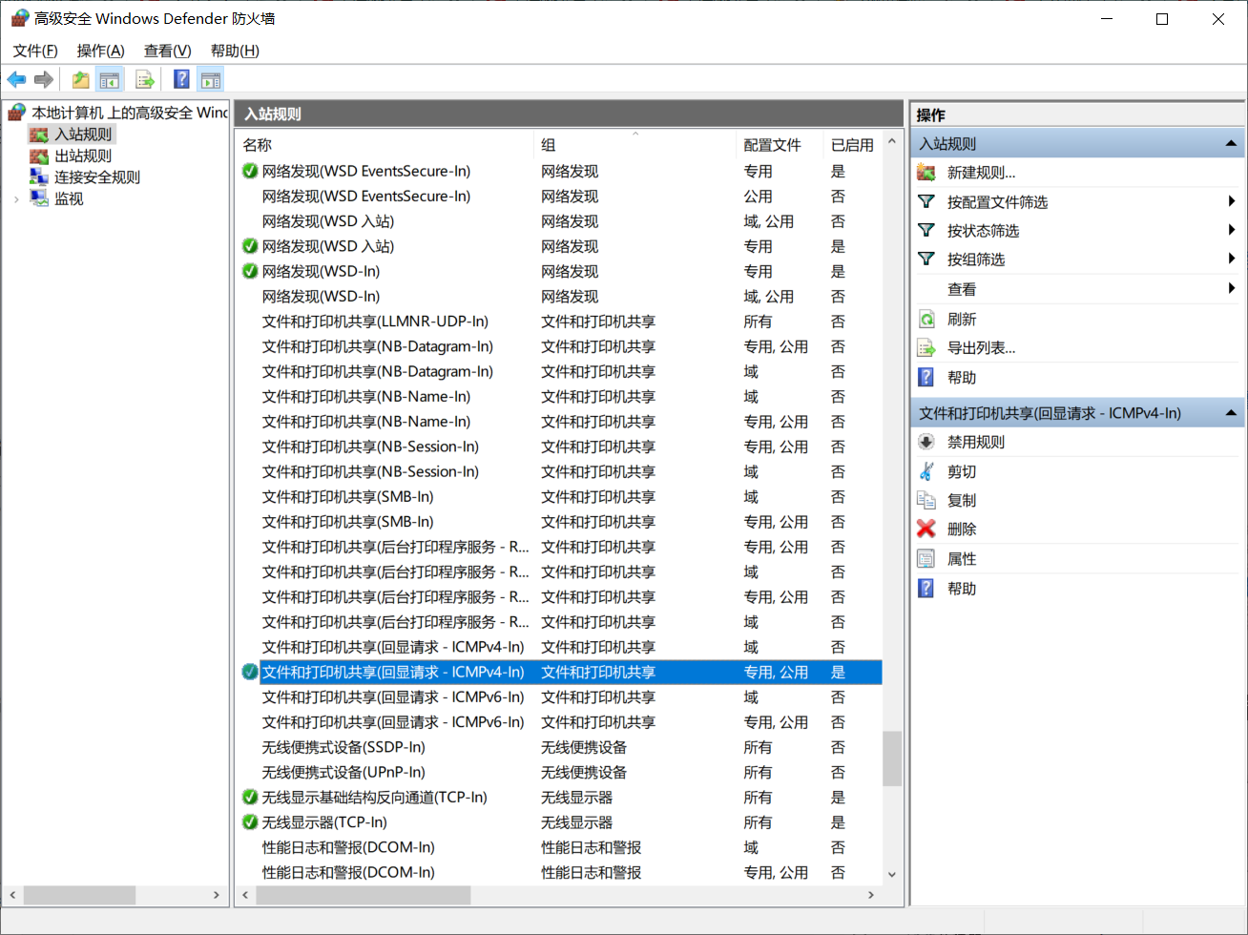Toggle the Show/Hide Console Tree toolbar icon

click(110, 80)
